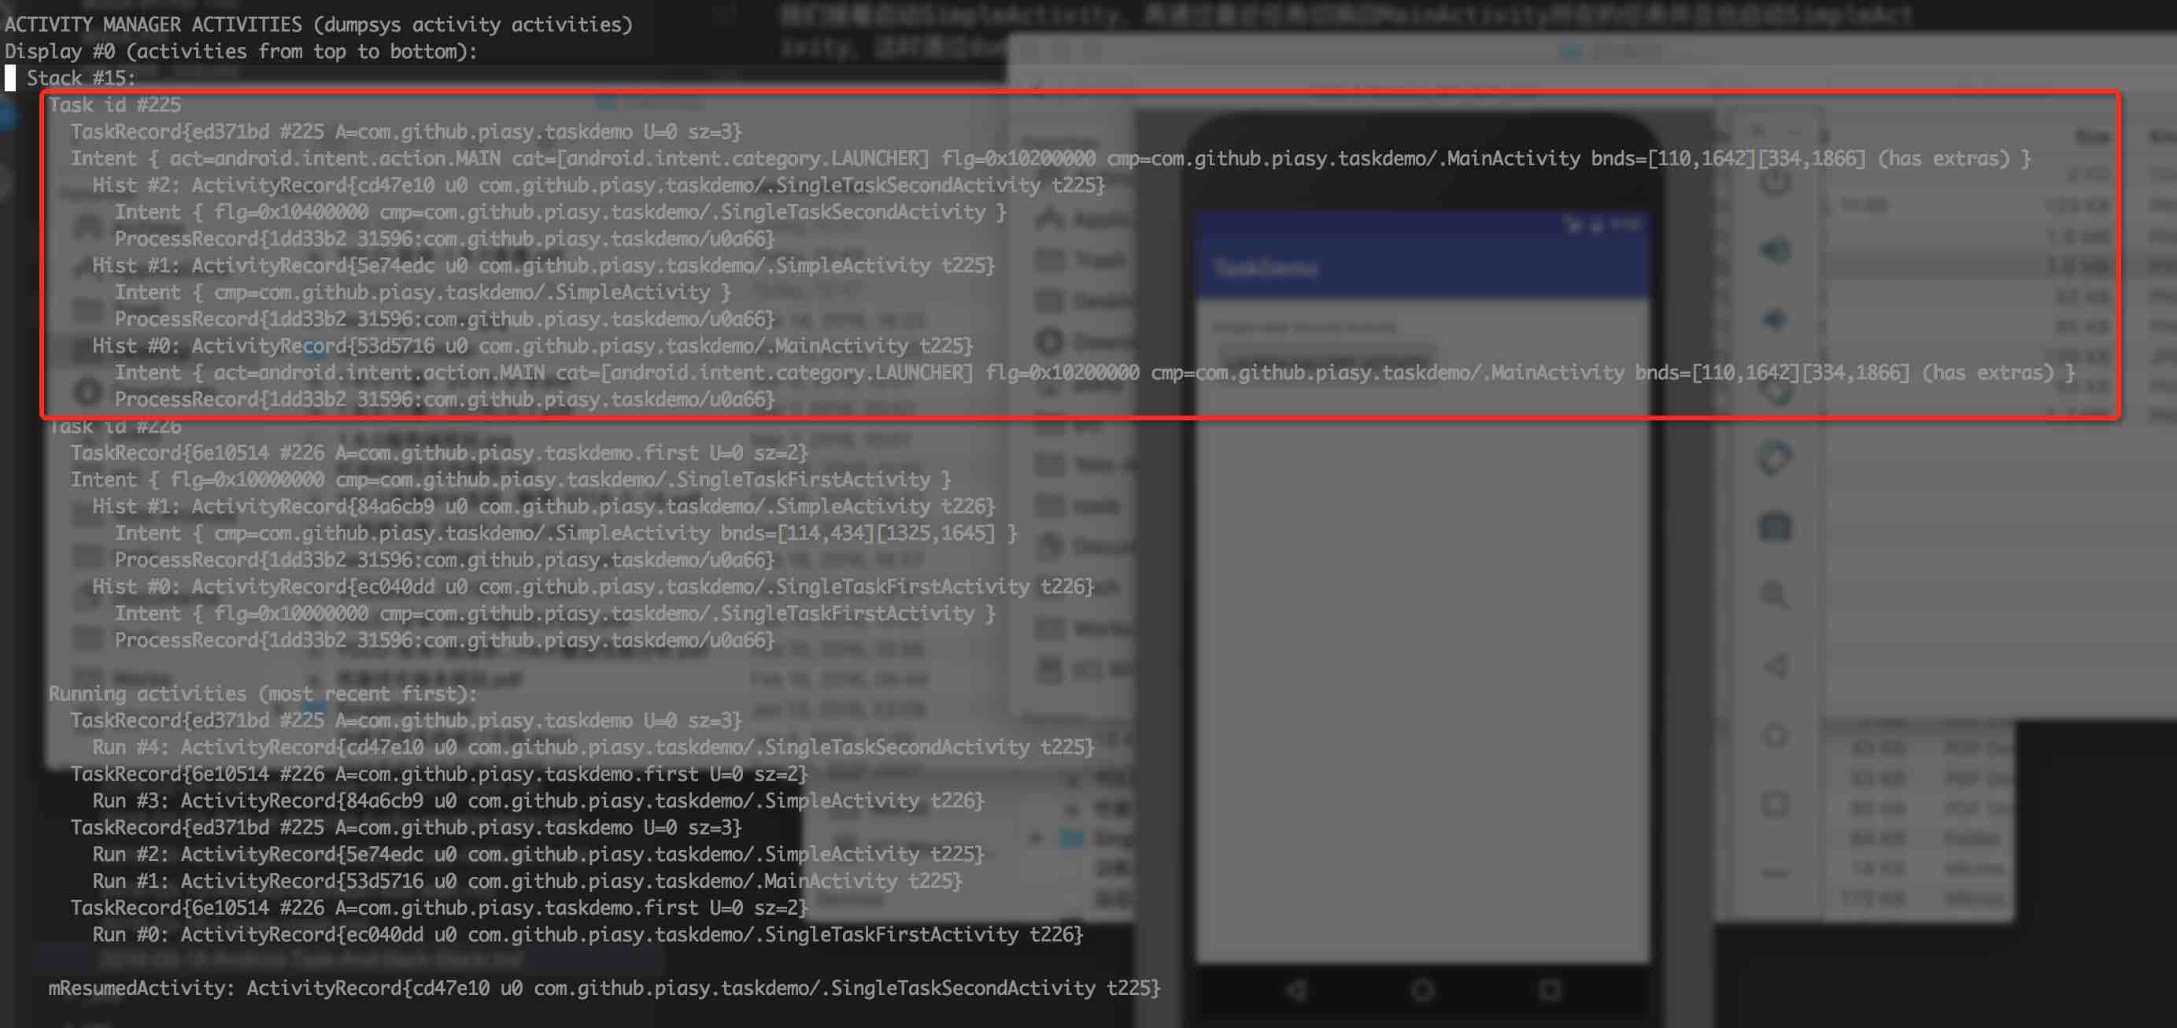
Task: Click the TaskDemo title in phone app bar
Action: click(1265, 268)
